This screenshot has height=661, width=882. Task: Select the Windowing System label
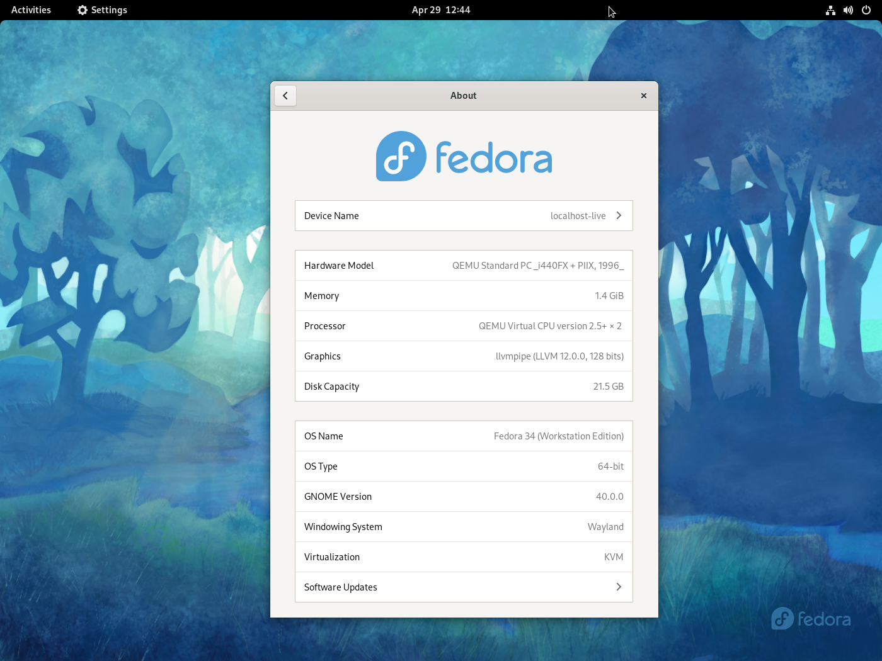pos(343,527)
